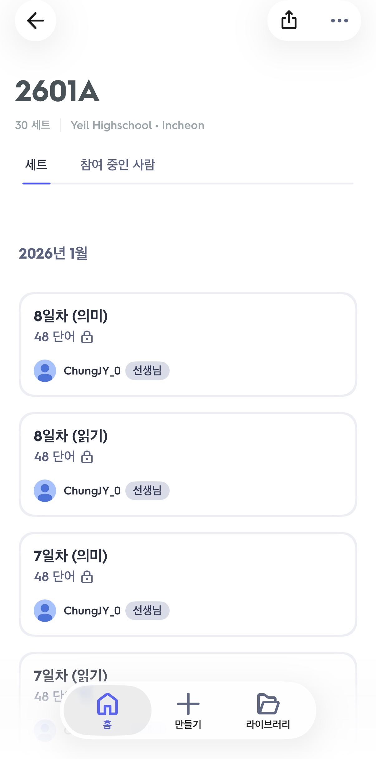Tap ChungJY_0 username in 8일차 (읽기) card
This screenshot has width=376, height=759.
(92, 491)
